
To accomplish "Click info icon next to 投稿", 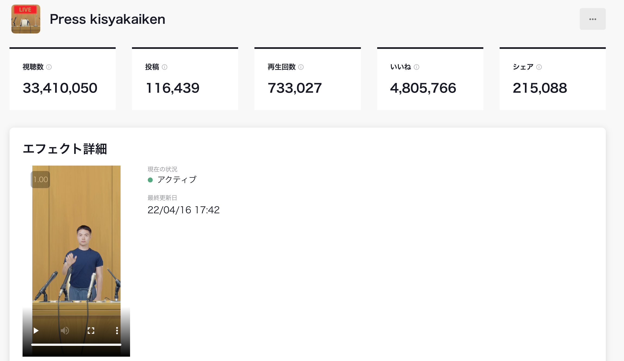I will coord(165,67).
